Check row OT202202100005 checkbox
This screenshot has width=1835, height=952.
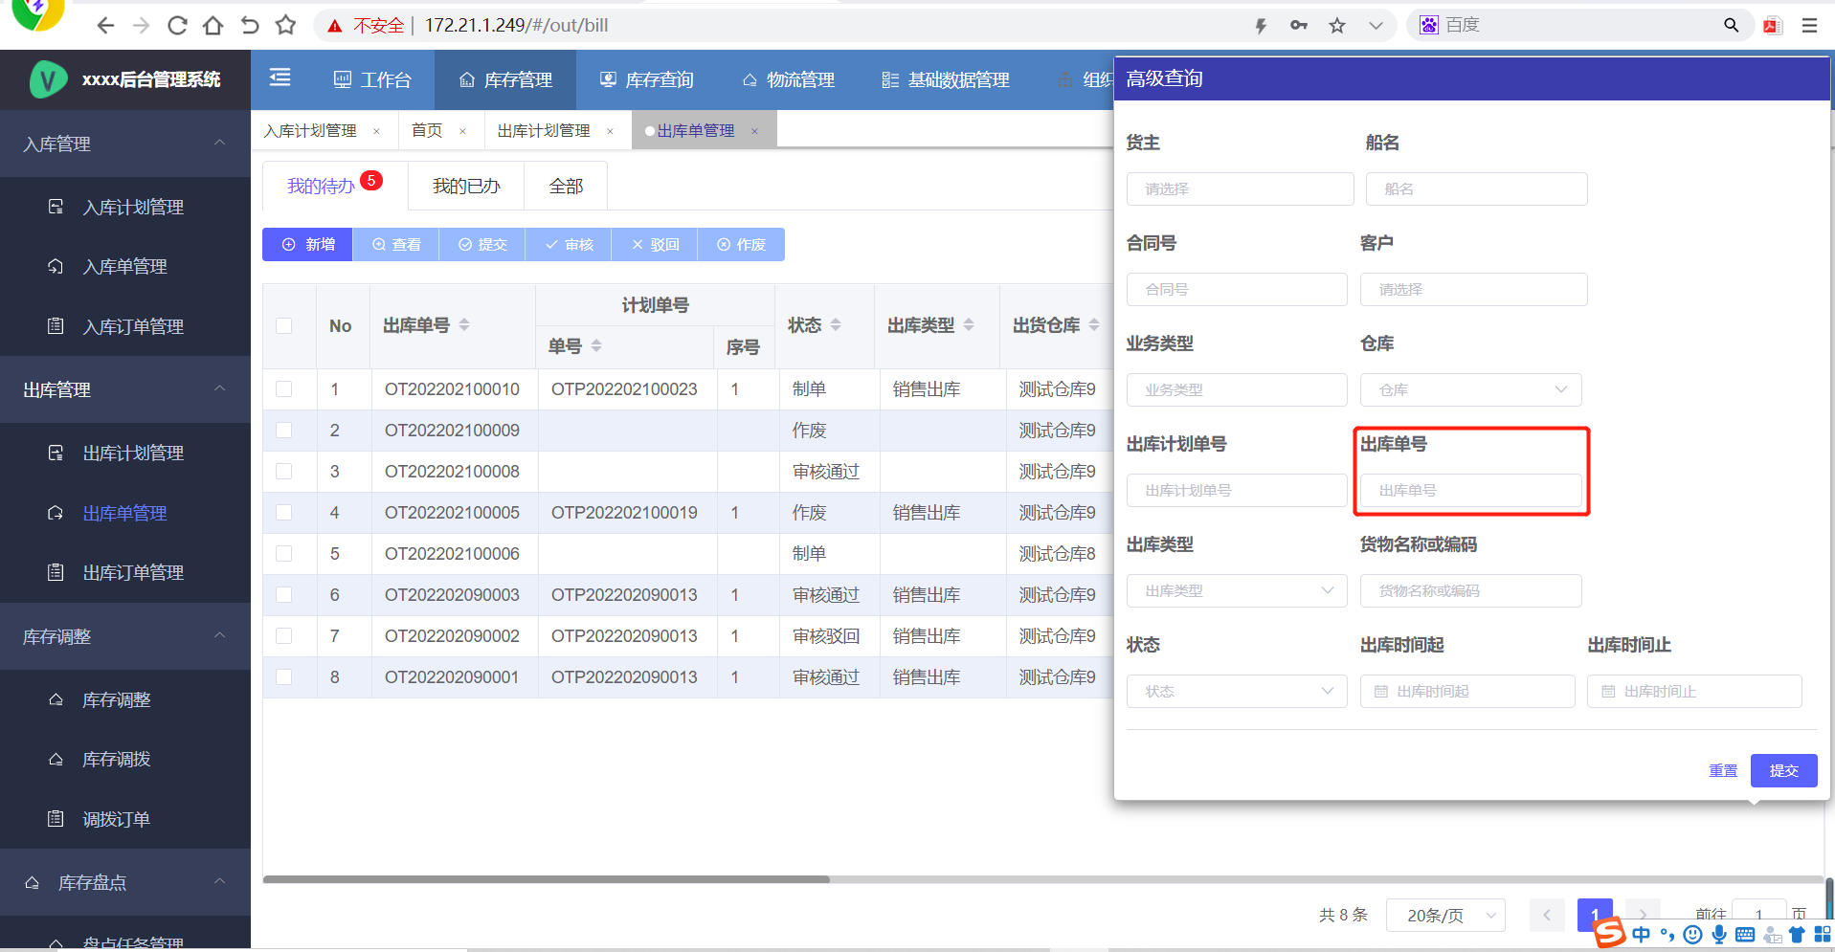(x=283, y=513)
